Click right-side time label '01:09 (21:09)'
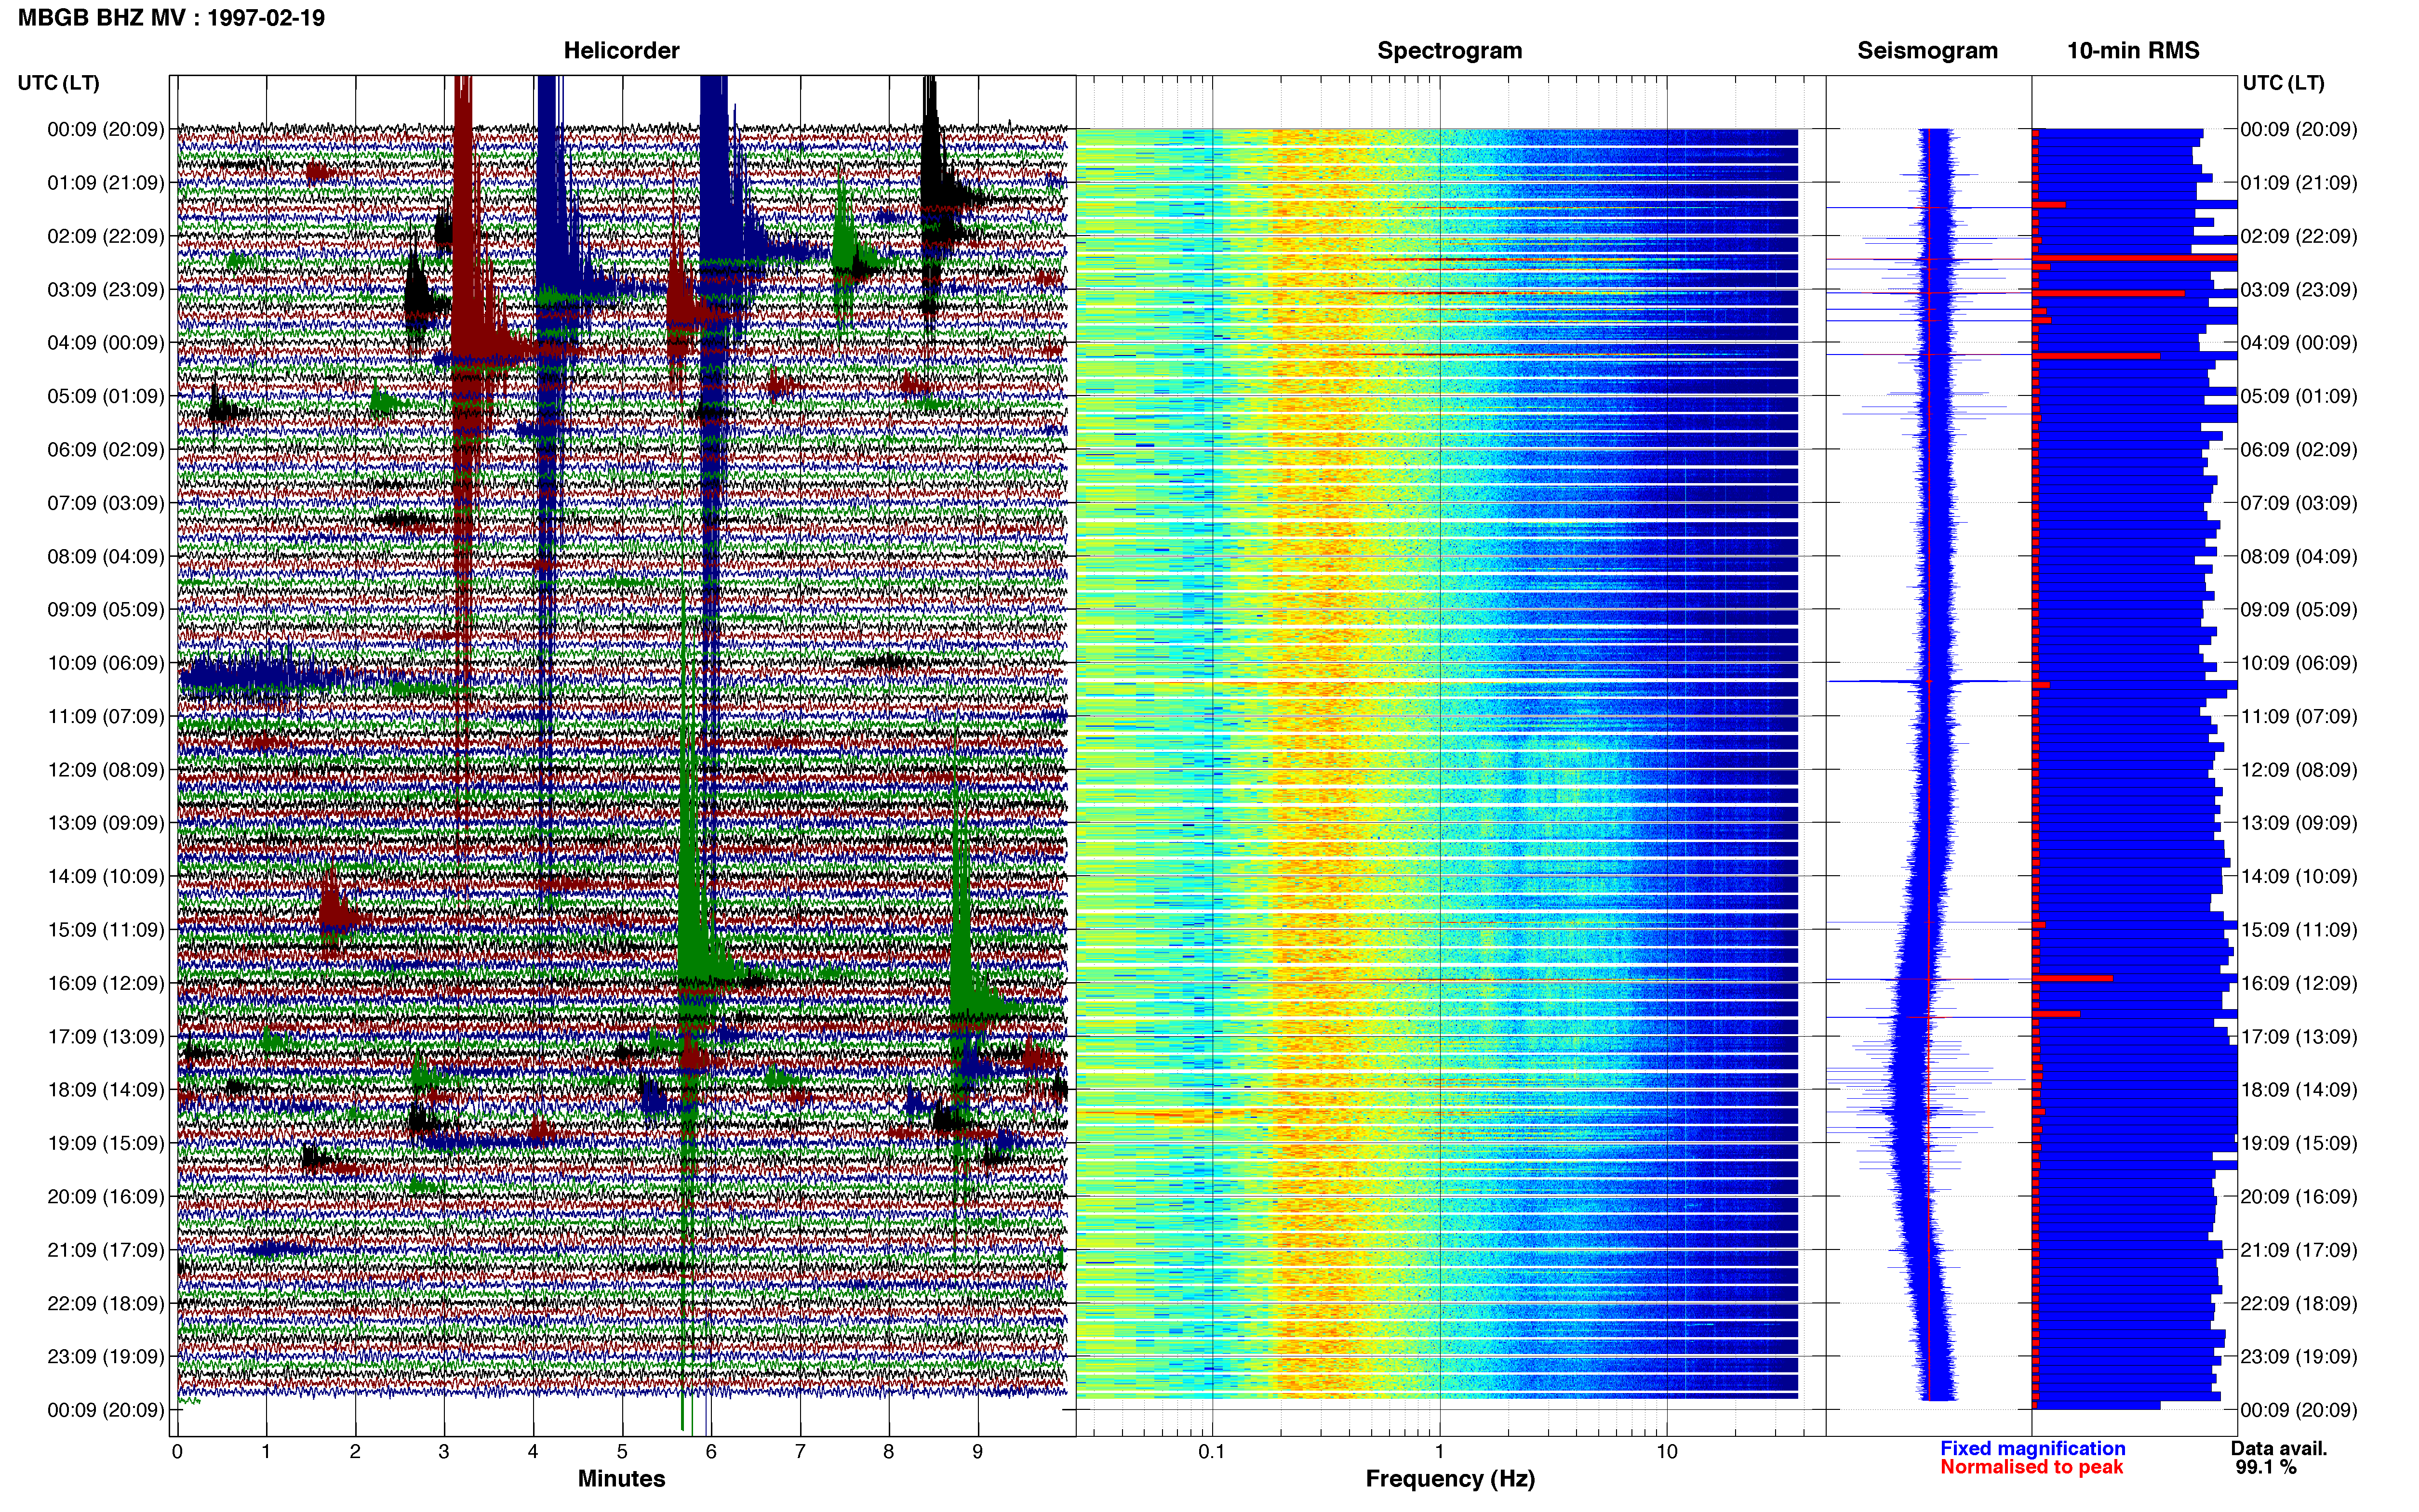2419x1512 pixels. coord(2299,183)
